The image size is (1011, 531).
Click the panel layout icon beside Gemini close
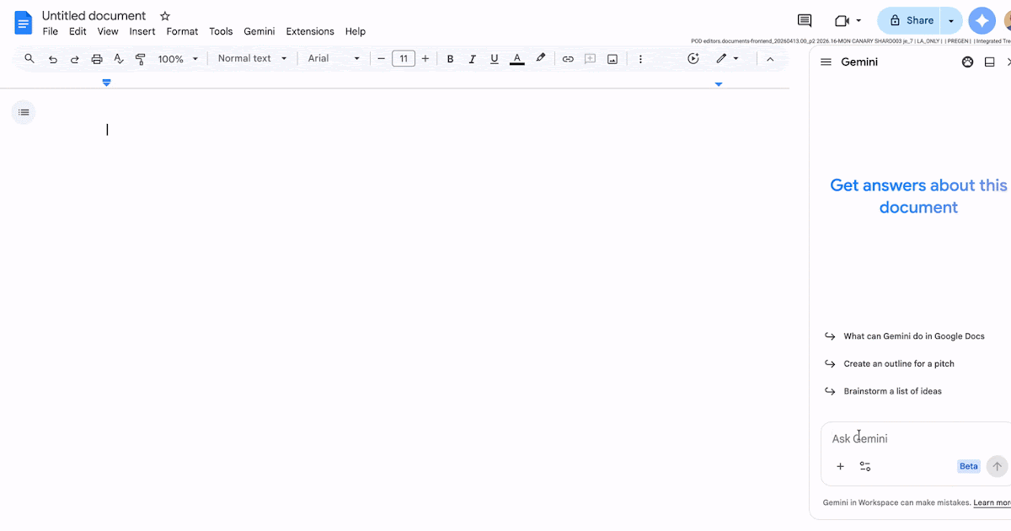[990, 62]
